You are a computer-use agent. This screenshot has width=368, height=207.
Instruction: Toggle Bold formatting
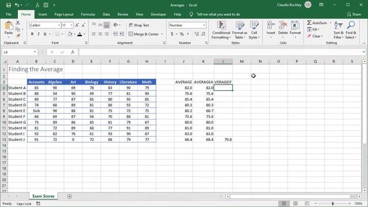tap(32, 34)
